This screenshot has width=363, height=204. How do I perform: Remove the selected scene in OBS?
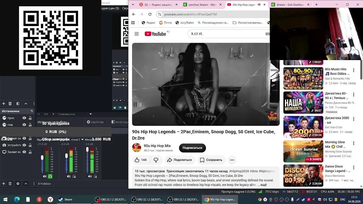pyautogui.click(x=10, y=104)
